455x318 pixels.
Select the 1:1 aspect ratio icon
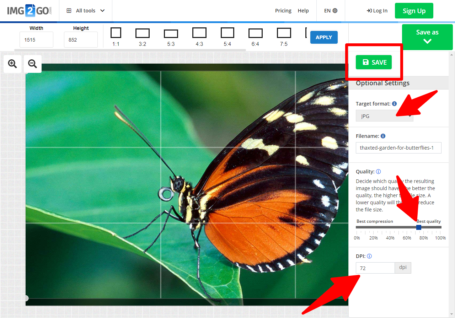point(116,33)
